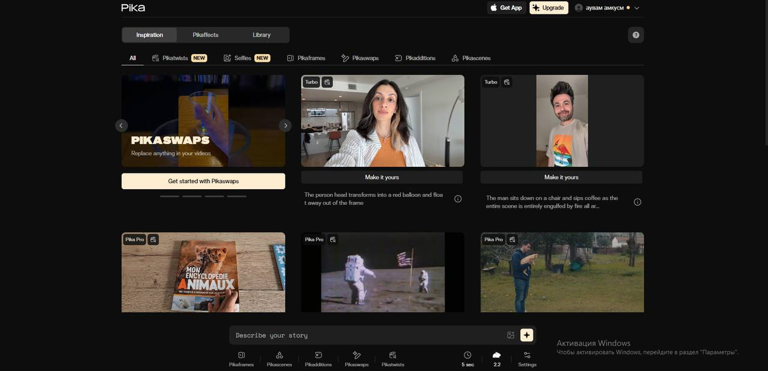This screenshot has height=371, width=768.
Task: Click effect icon beside Turbo on woman video
Action: (327, 82)
